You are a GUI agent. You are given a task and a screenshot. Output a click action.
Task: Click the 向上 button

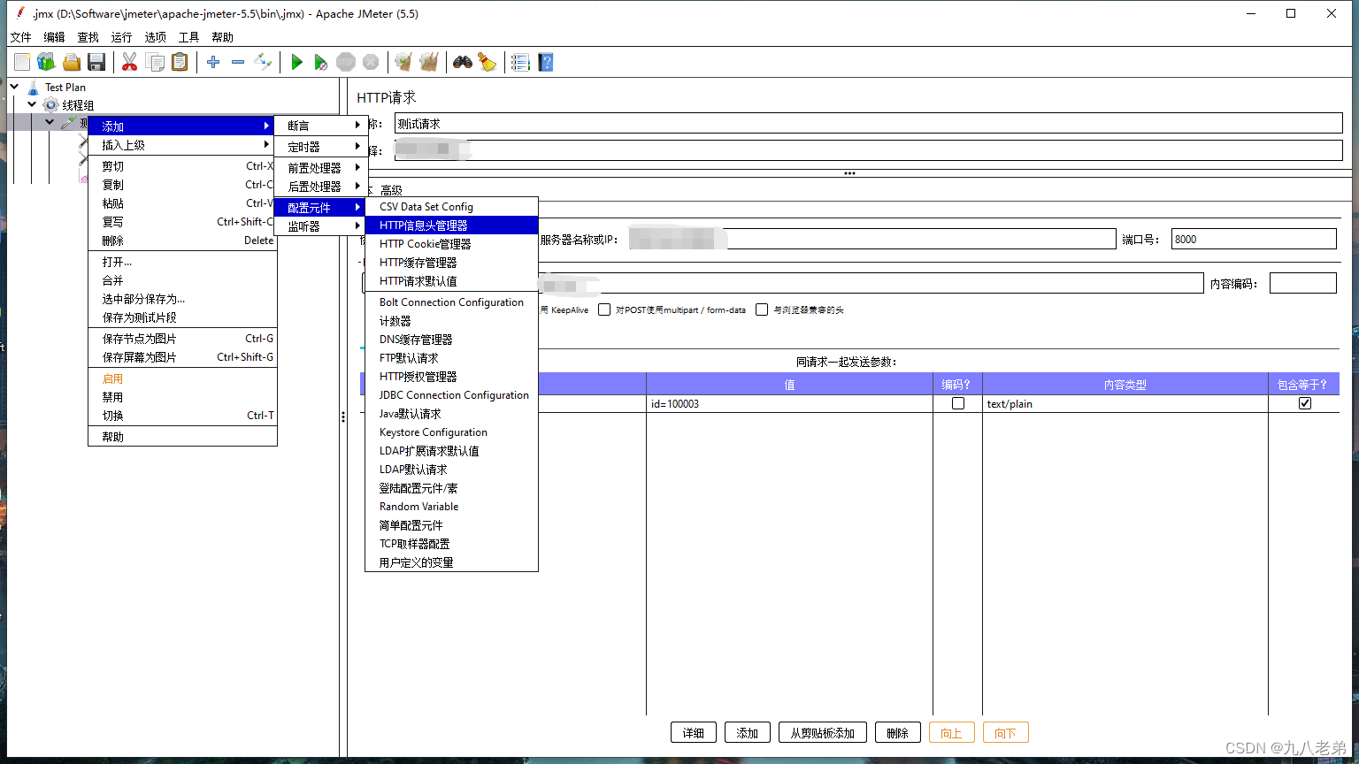(951, 732)
